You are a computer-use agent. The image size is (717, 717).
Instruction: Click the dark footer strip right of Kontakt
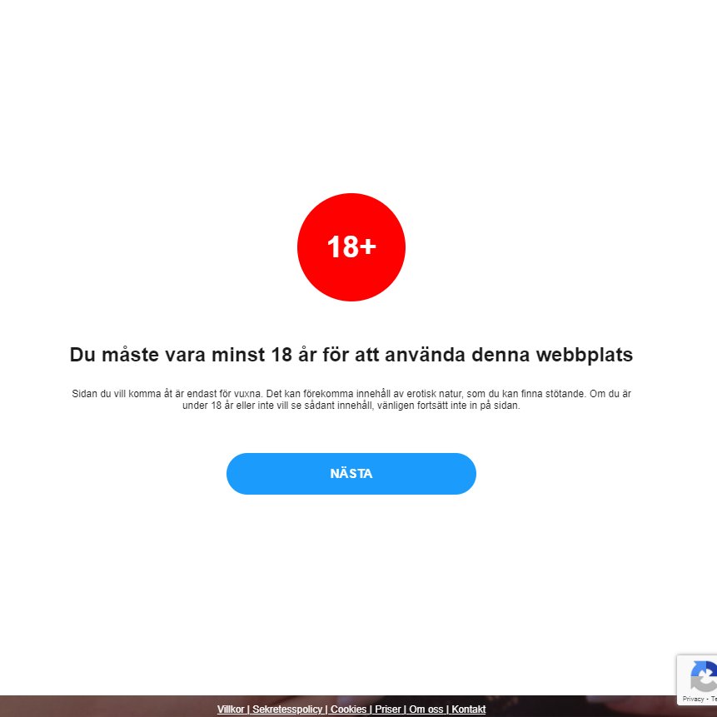click(580, 706)
